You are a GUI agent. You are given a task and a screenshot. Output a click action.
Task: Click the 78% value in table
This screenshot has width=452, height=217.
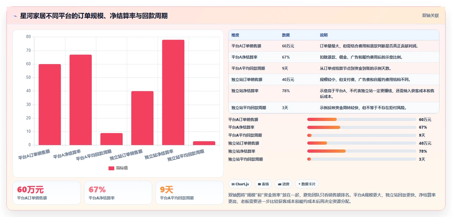coord(286,91)
